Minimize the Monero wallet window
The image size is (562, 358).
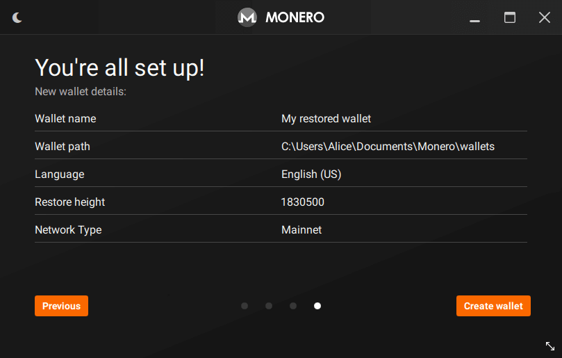(x=475, y=19)
